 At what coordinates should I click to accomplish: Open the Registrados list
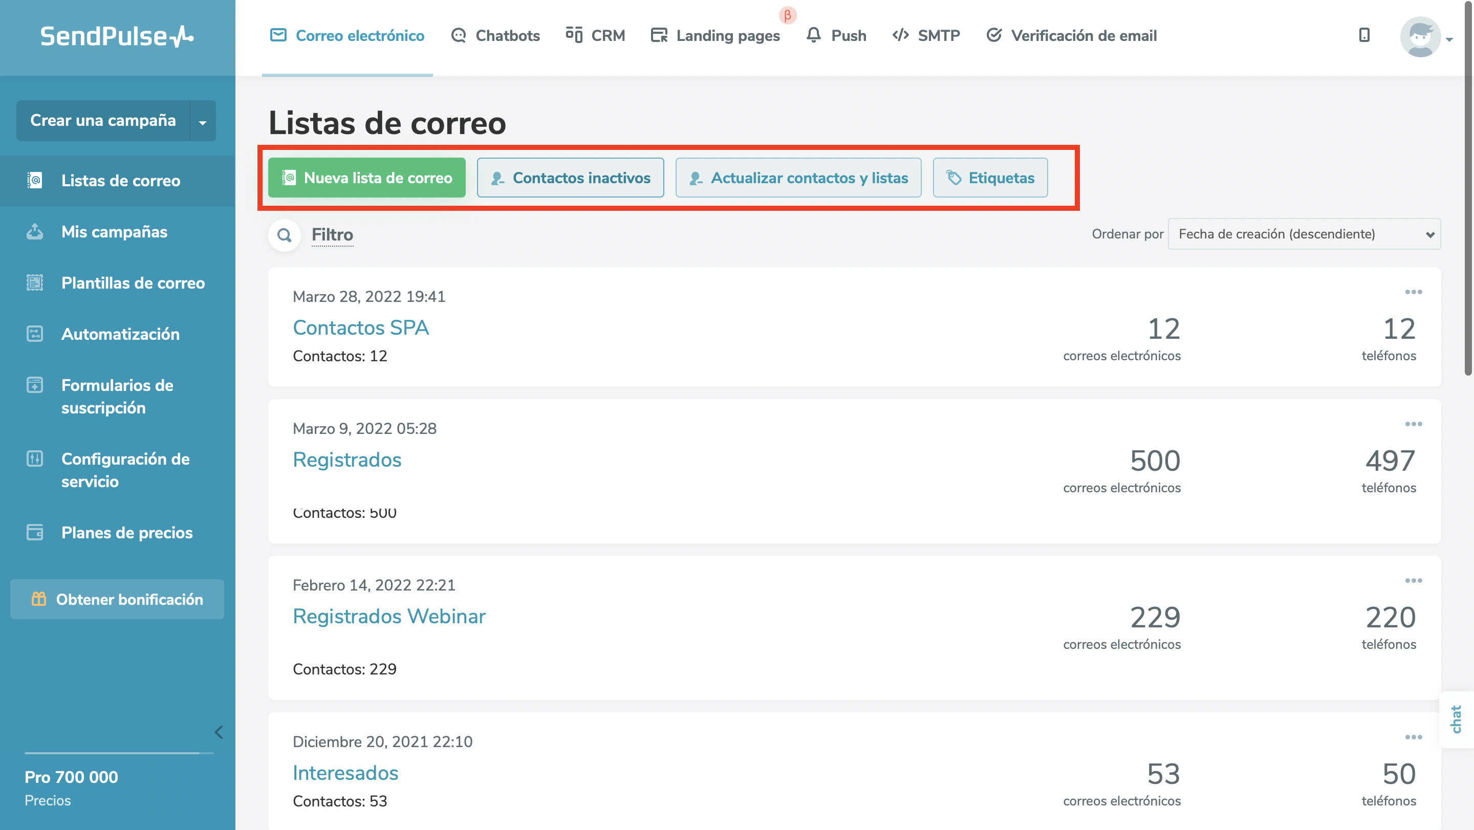[347, 460]
